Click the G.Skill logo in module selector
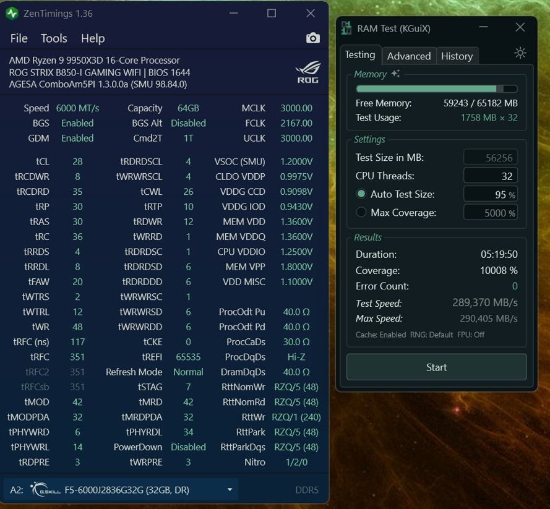Image resolution: width=550 pixels, height=509 pixels. [x=46, y=489]
